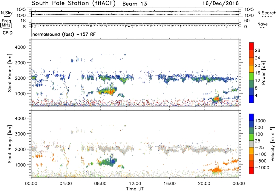Screen dimensions: 276x191
Task: Click the 28 label on Power colorbar
Action: coord(257,50)
